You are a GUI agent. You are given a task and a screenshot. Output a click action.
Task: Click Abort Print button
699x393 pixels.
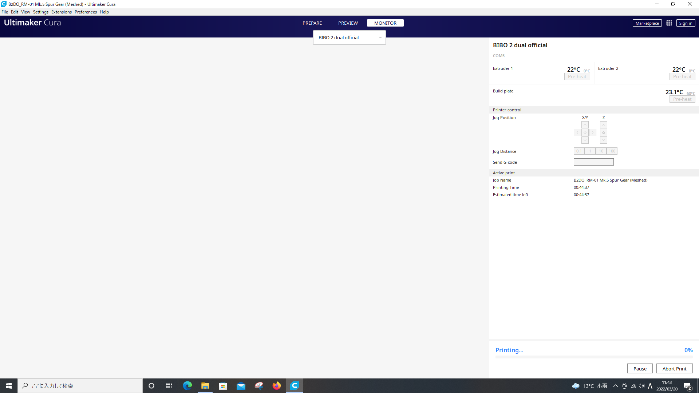coord(675,368)
